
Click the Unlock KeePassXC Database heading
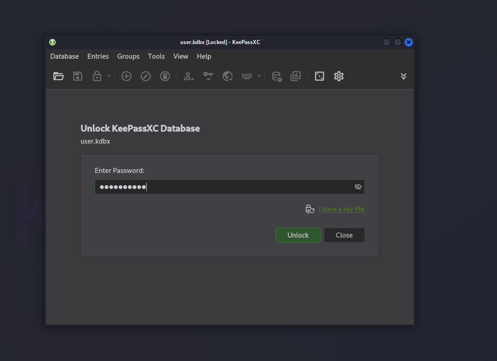140,128
